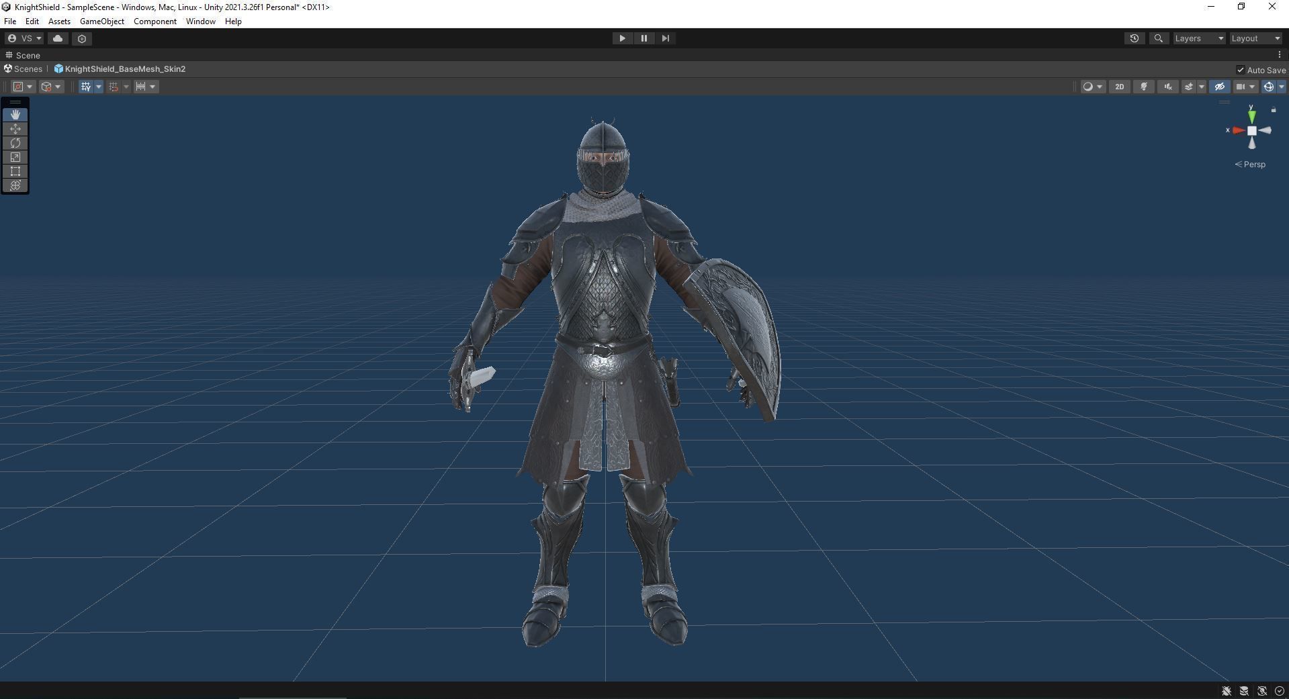
Task: Click the Pause button
Action: 644,38
